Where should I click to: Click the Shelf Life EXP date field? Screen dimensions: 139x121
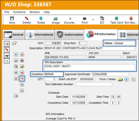pos(87,79)
